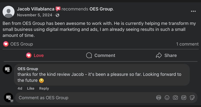
Task: Click the November 5, 2024 timestamp
Action: (35, 15)
